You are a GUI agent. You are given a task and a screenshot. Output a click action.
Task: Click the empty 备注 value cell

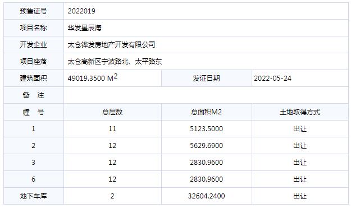coord(206,95)
